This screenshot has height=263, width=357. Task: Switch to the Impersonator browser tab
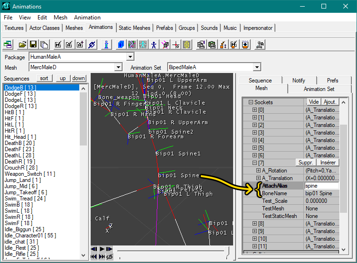(258, 28)
